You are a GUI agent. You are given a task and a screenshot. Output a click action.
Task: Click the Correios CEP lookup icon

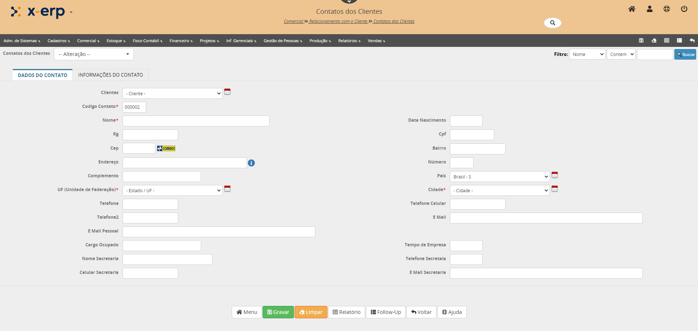[x=166, y=148]
